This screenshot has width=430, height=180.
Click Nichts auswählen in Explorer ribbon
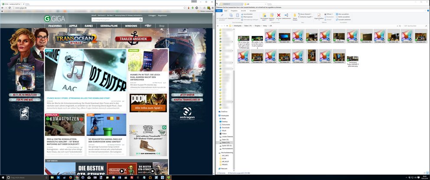(x=343, y=17)
